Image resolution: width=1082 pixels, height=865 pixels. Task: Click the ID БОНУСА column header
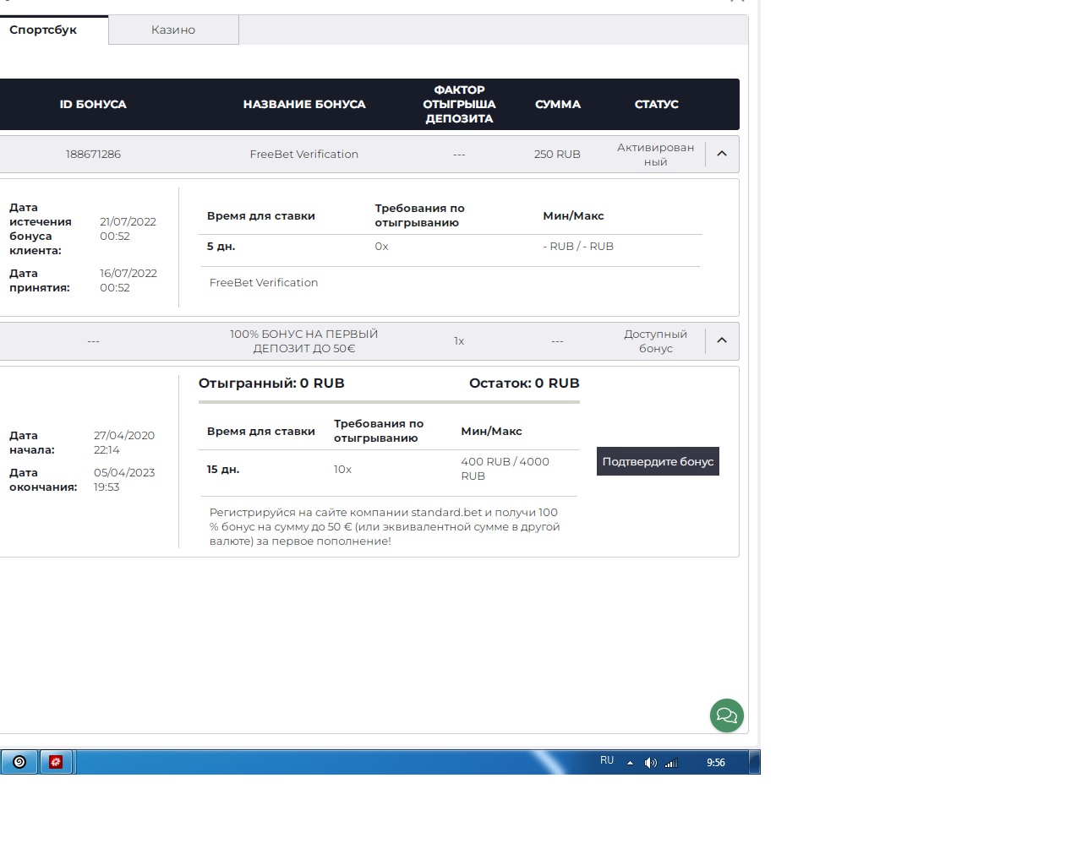[93, 104]
